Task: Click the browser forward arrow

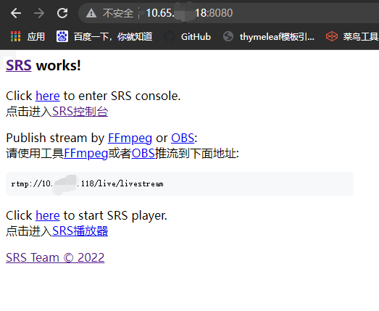Action: pyautogui.click(x=39, y=13)
